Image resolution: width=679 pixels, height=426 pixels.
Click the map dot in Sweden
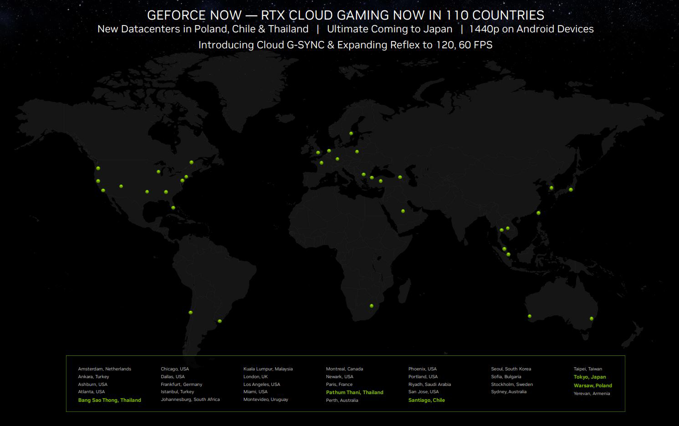tap(351, 133)
